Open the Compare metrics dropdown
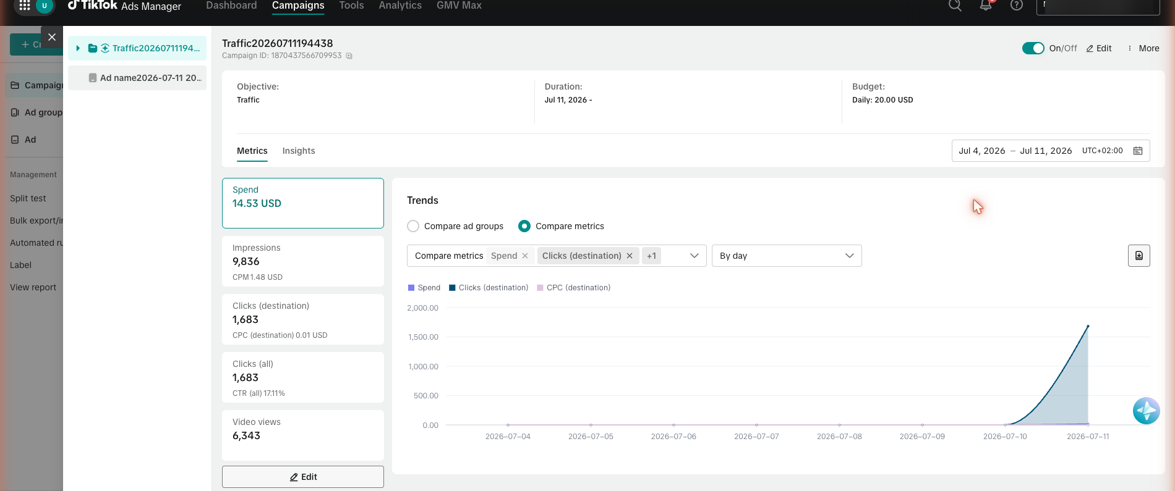 (557, 256)
